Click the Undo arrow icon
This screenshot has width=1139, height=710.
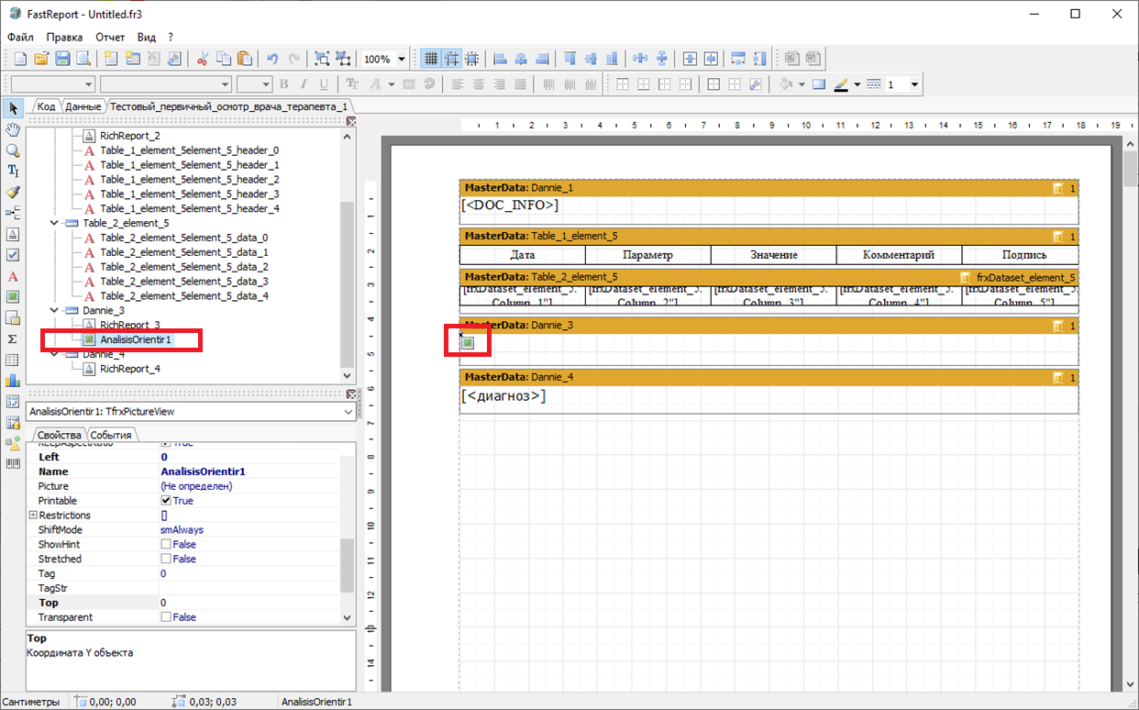pyautogui.click(x=272, y=59)
